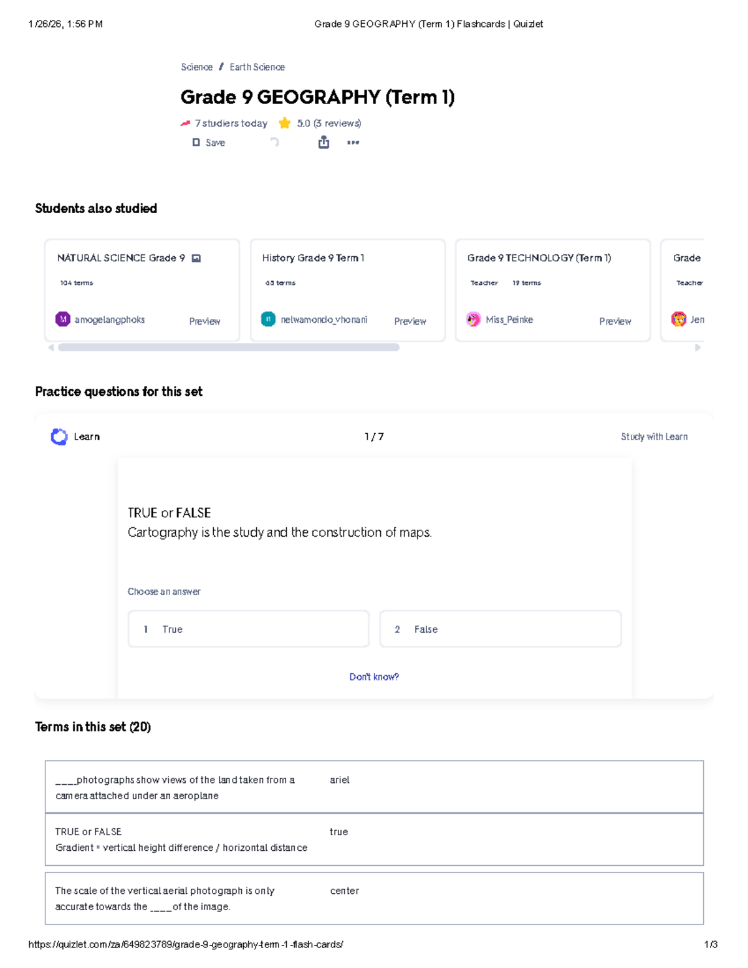Select the True answer option
Viewport: 748px width, 968px height.
pos(249,629)
